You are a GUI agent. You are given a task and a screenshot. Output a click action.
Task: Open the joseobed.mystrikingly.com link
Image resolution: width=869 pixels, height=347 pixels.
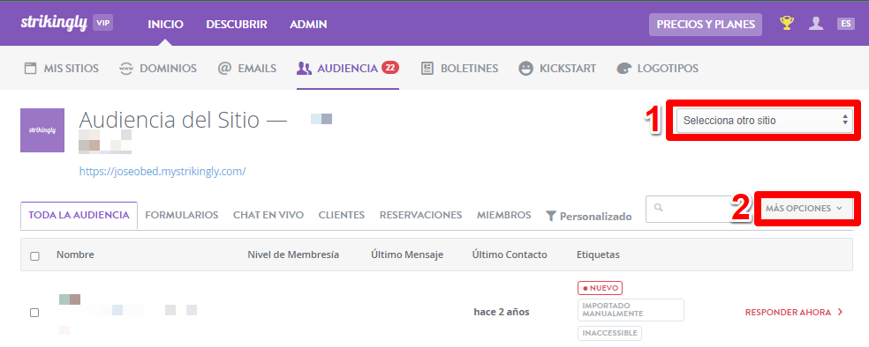pyautogui.click(x=162, y=171)
